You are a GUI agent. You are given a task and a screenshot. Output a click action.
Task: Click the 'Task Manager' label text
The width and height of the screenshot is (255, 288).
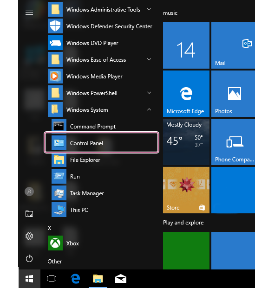pos(87,193)
